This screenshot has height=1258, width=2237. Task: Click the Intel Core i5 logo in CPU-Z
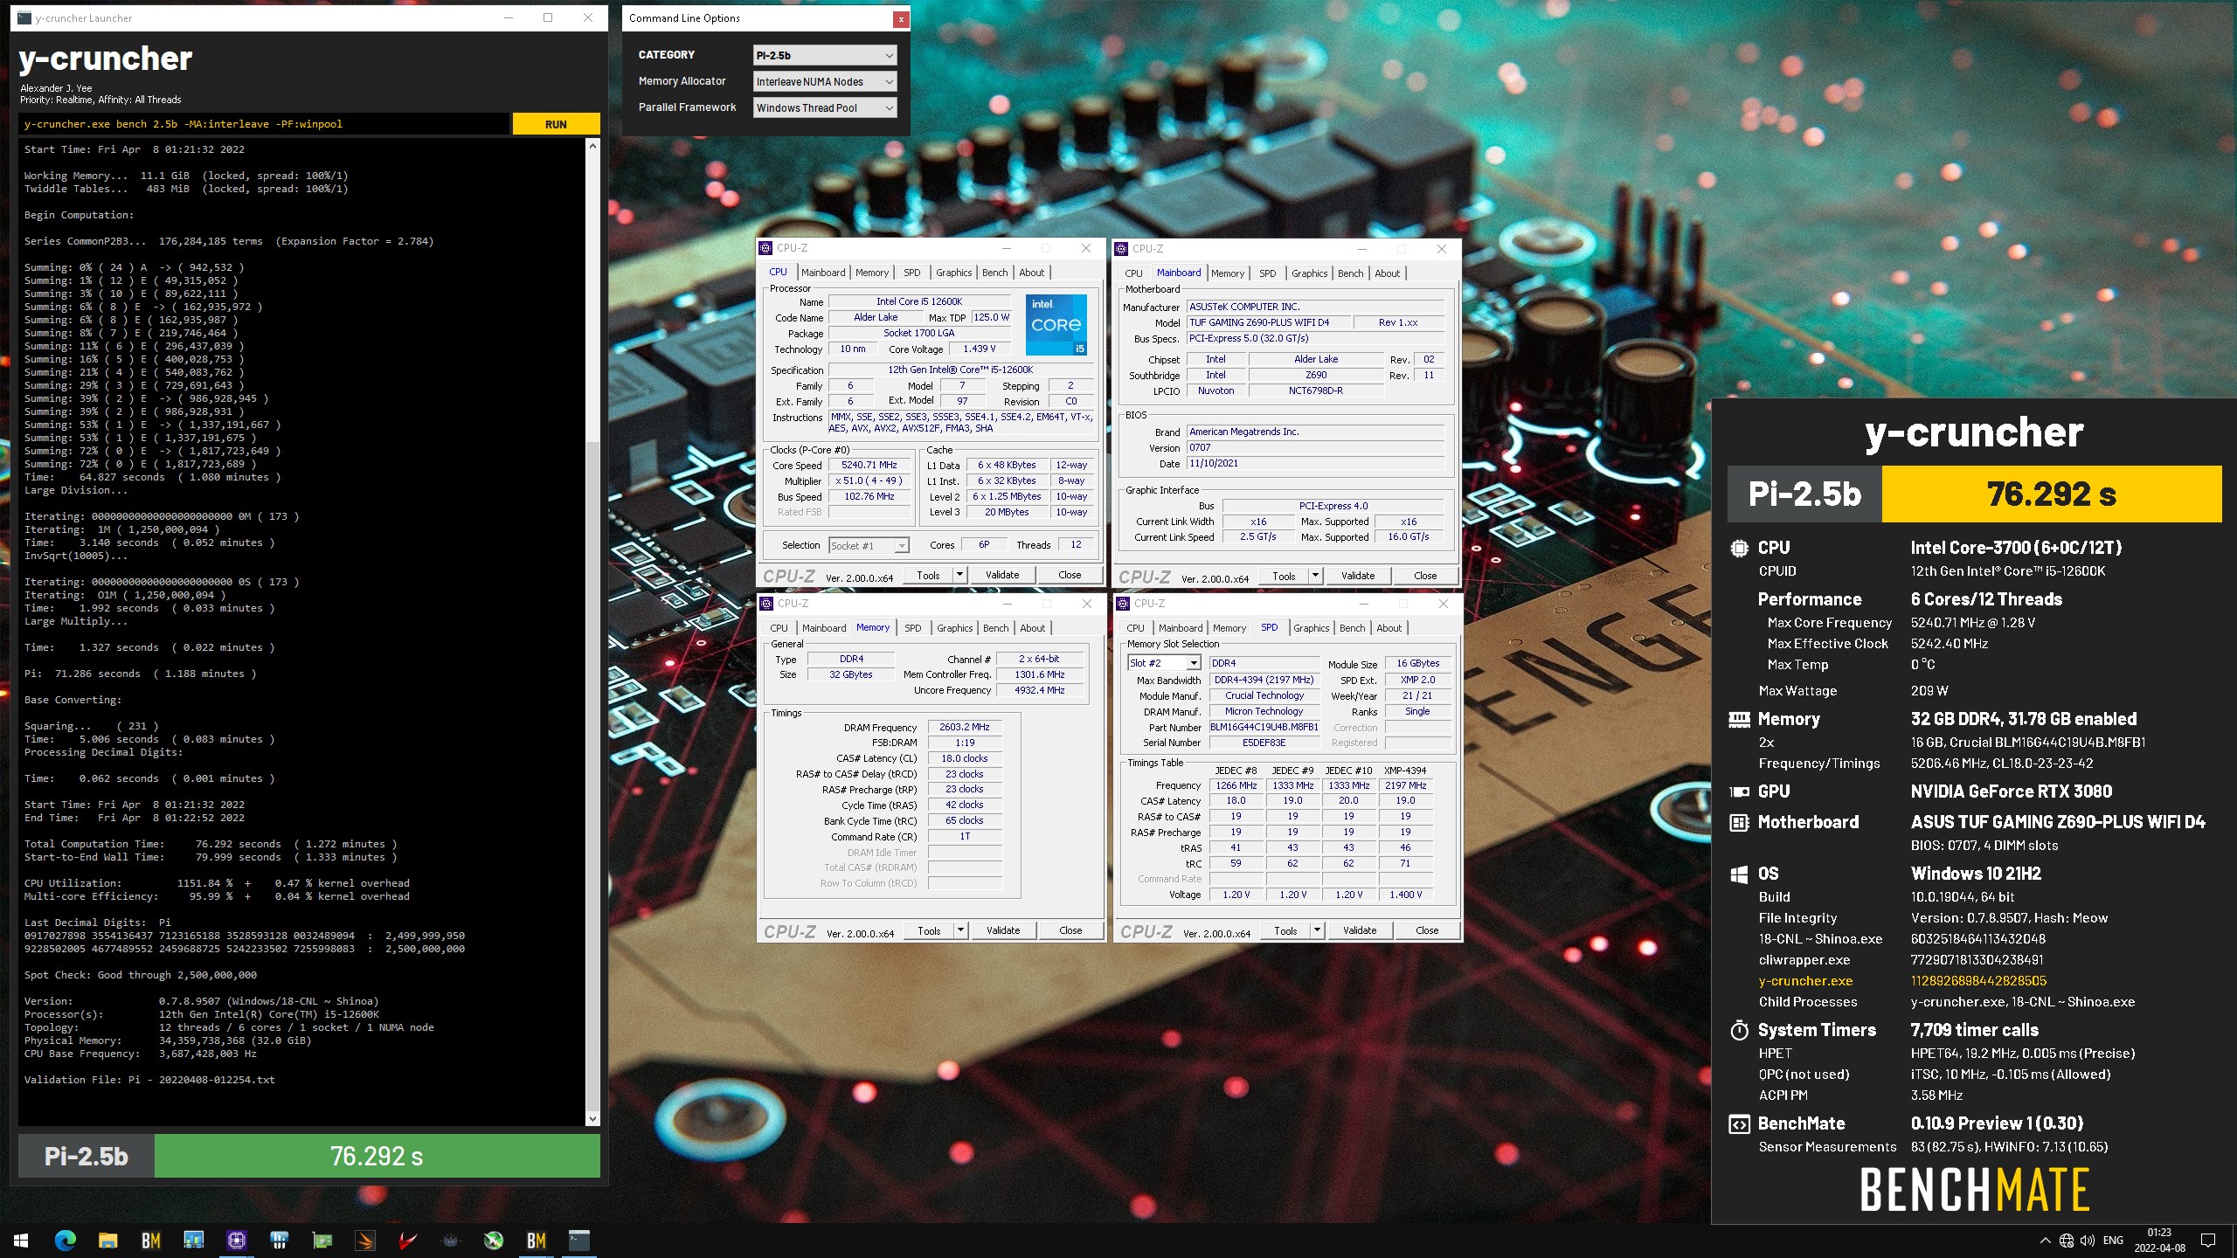pos(1056,324)
